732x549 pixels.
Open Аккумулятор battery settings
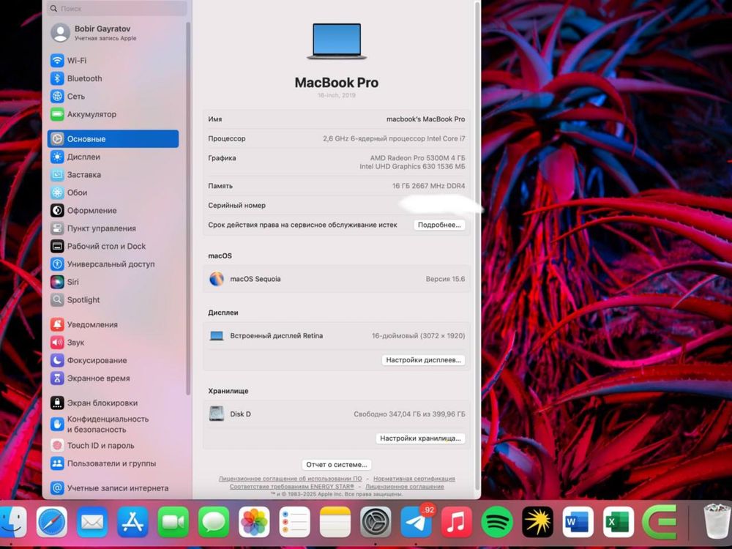click(x=113, y=114)
